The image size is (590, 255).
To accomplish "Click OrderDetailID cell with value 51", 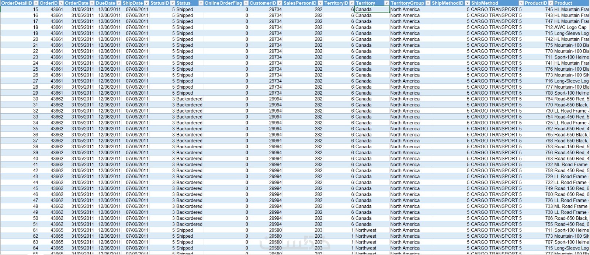I will point(35,224).
